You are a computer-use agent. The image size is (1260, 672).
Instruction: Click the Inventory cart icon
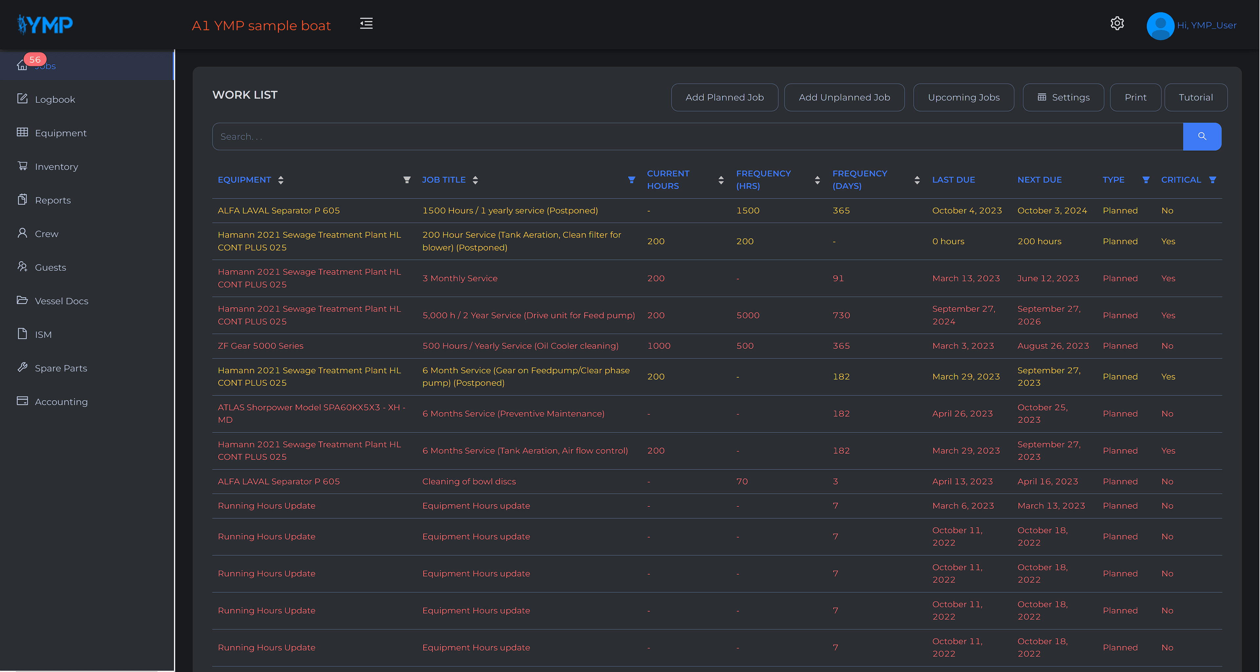(23, 166)
